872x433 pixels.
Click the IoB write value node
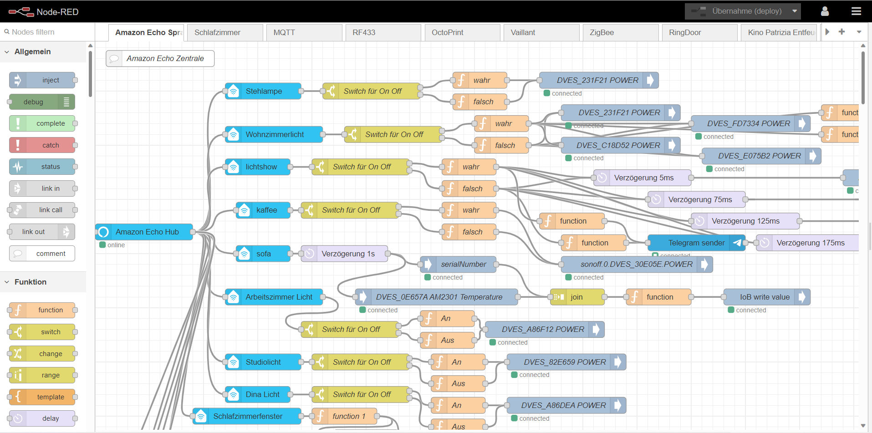767,297
